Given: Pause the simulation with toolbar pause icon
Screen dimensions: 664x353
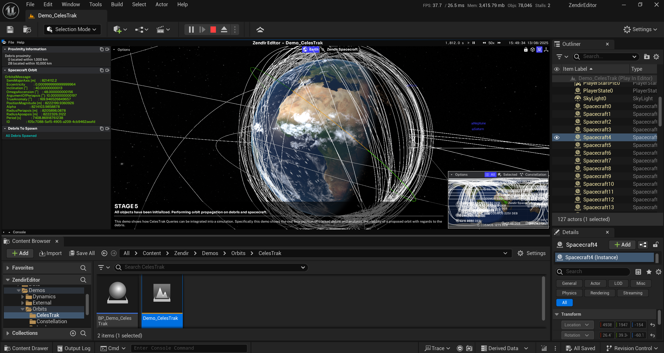Looking at the screenshot, I should 191,30.
